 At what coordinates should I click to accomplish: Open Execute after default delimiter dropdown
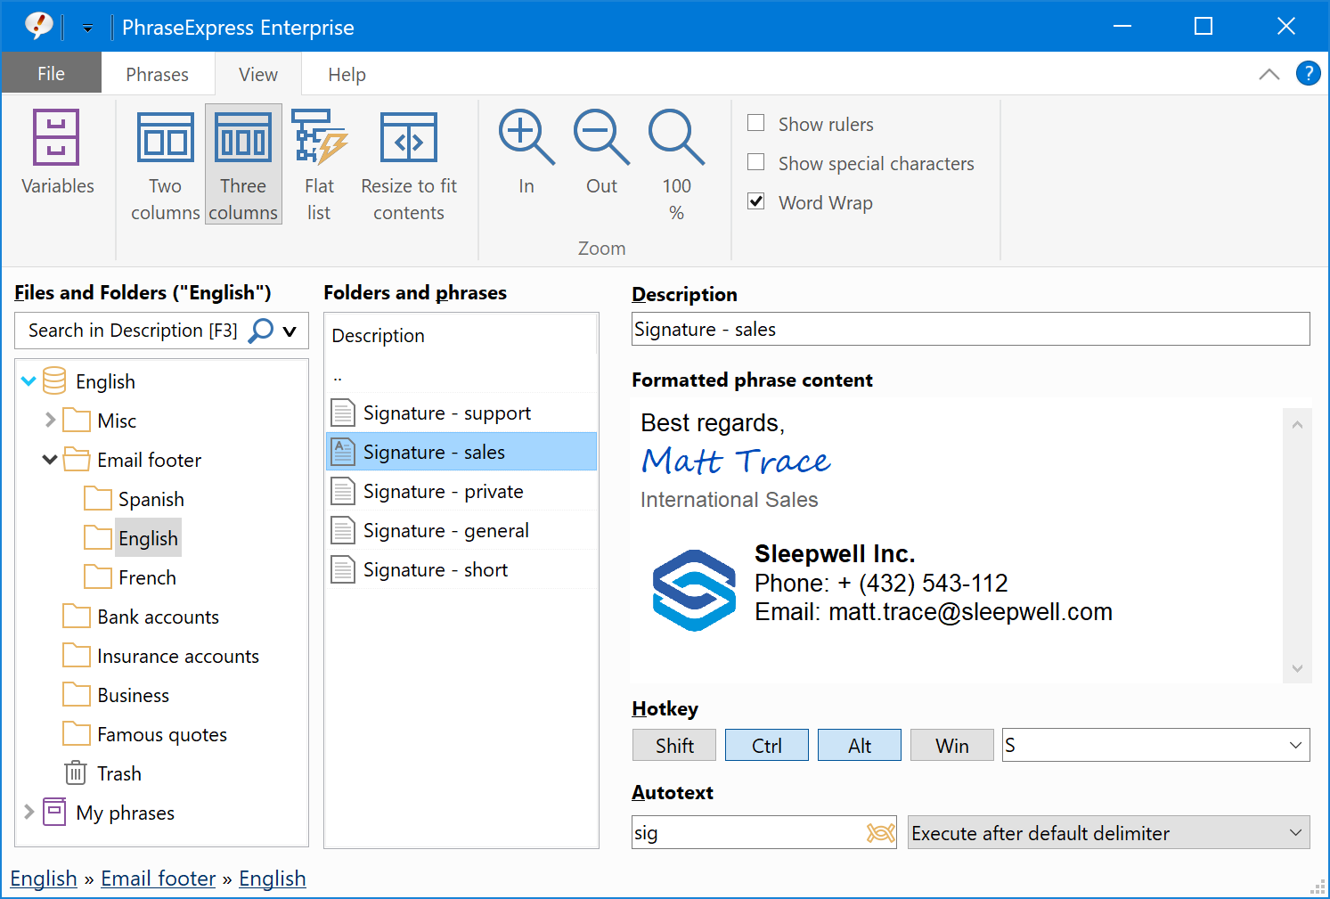(1109, 832)
